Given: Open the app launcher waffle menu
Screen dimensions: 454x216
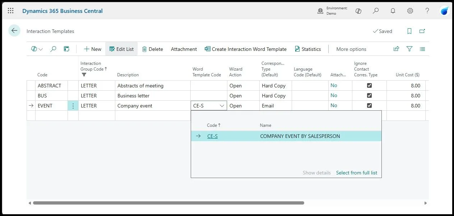Looking at the screenshot, I should click(x=11, y=11).
